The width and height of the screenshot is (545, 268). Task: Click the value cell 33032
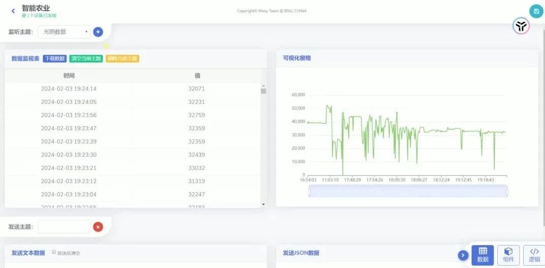point(197,168)
